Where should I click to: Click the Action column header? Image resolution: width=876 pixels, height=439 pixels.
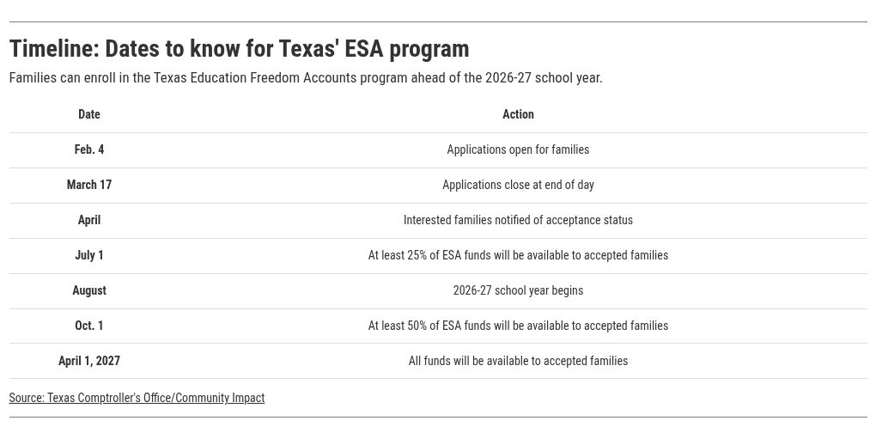(x=518, y=114)
